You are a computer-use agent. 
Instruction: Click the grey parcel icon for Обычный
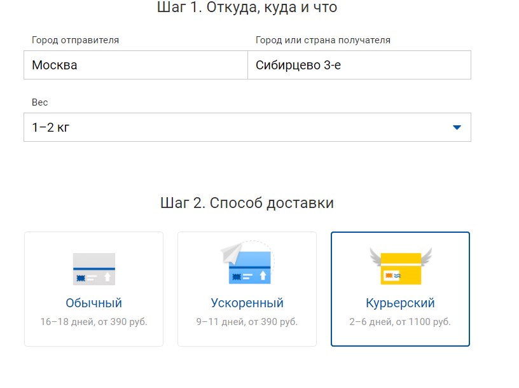tap(94, 269)
